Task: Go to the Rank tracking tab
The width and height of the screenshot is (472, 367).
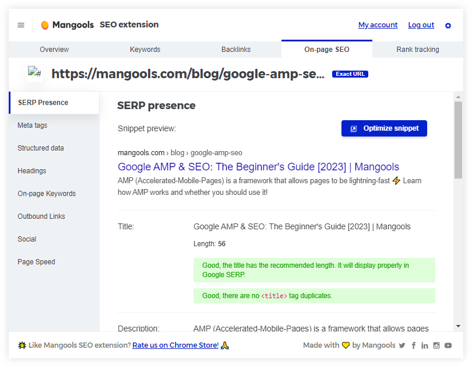Action: tap(418, 50)
